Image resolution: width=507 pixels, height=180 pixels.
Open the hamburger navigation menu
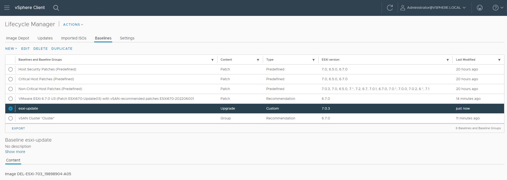pos(7,8)
